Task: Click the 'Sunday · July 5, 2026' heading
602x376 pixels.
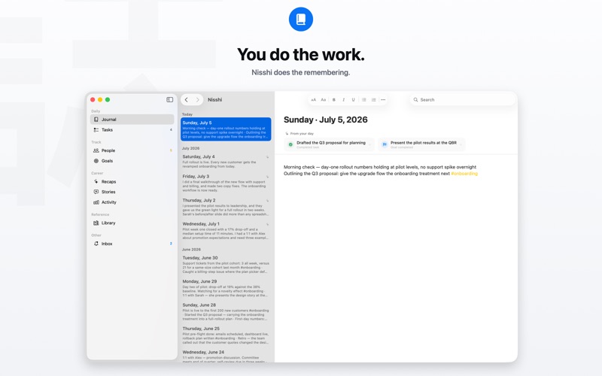Action: (x=326, y=120)
